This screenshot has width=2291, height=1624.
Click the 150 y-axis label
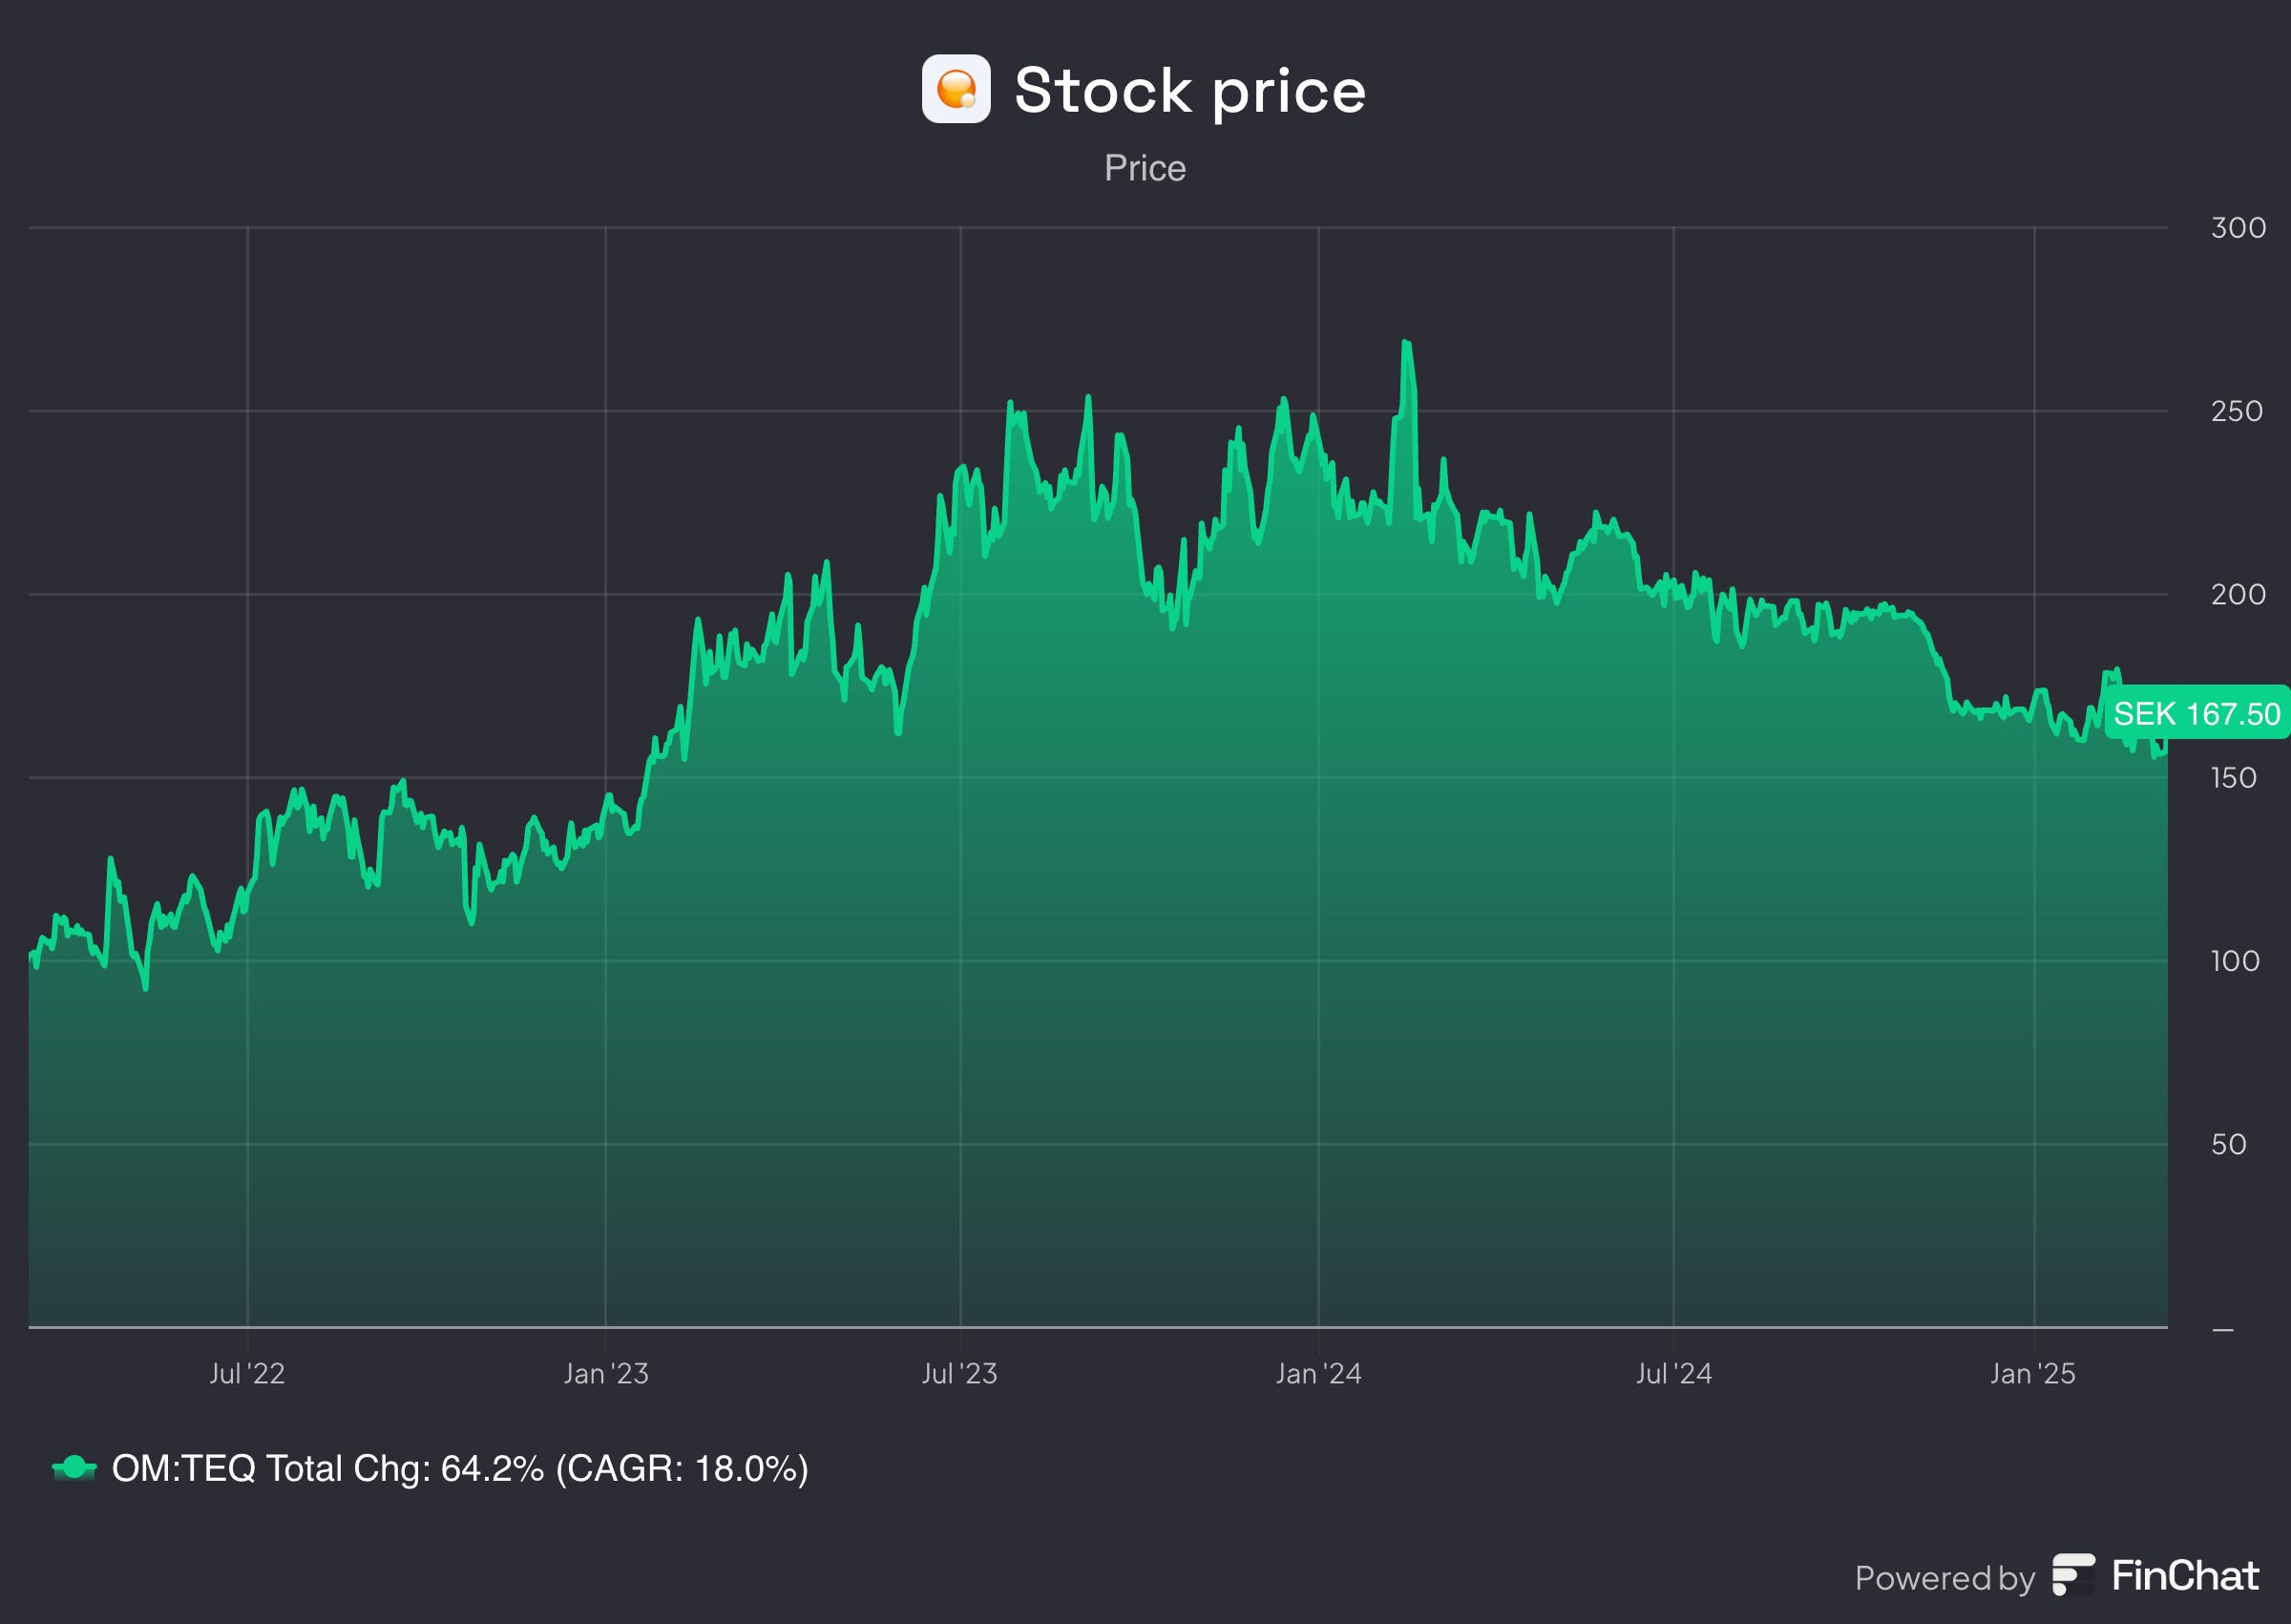(2233, 778)
